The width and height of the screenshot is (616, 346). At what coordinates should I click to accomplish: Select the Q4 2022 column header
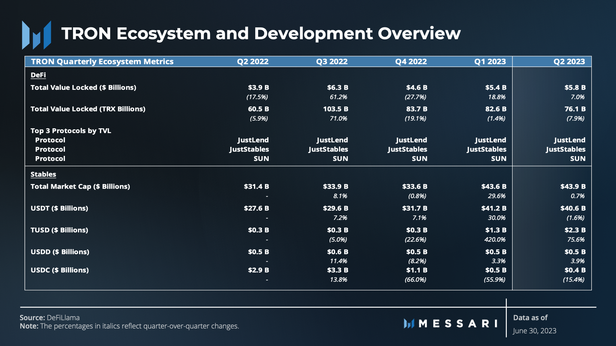tap(411, 61)
